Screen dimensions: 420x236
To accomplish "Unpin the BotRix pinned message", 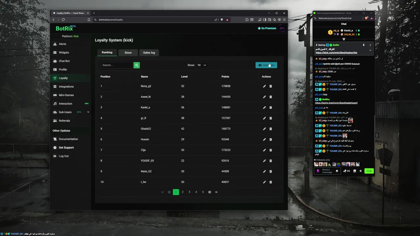I will tap(364, 45).
